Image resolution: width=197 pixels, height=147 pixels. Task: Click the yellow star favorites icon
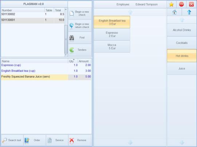[171, 4]
